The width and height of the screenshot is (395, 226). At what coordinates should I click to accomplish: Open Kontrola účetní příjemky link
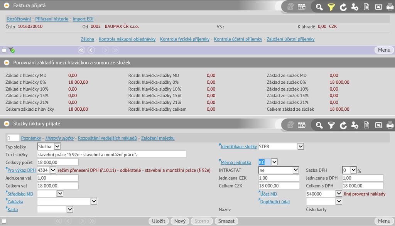pos(238,39)
